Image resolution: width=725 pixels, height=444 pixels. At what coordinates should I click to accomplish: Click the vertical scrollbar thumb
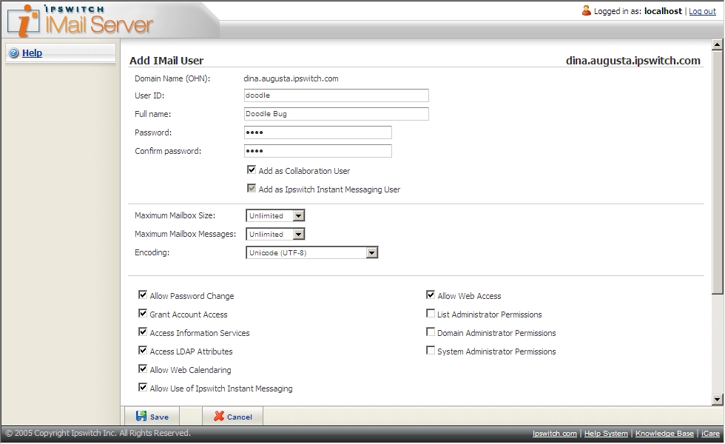tap(717, 172)
